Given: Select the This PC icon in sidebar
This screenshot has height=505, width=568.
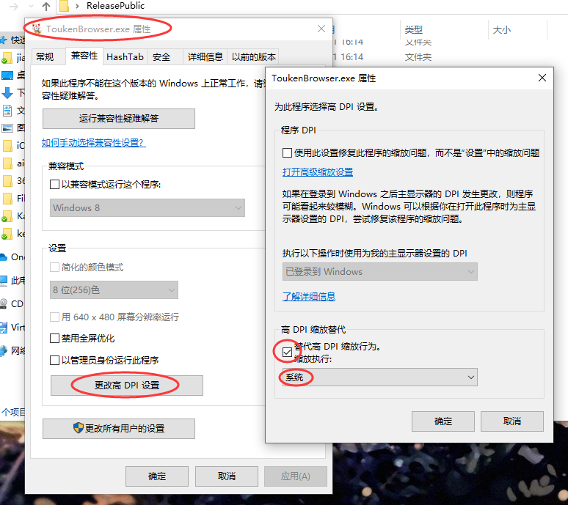Looking at the screenshot, I should pos(5,280).
